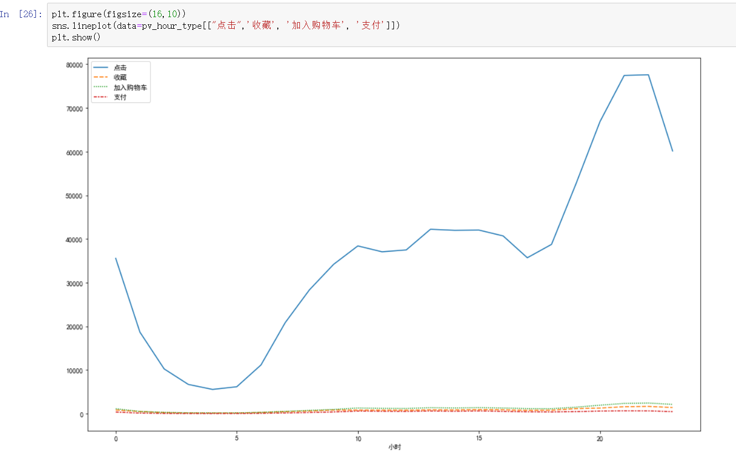Screen dimensions: 736x452
Task: Click the plt.show() code line
Action: click(x=76, y=37)
